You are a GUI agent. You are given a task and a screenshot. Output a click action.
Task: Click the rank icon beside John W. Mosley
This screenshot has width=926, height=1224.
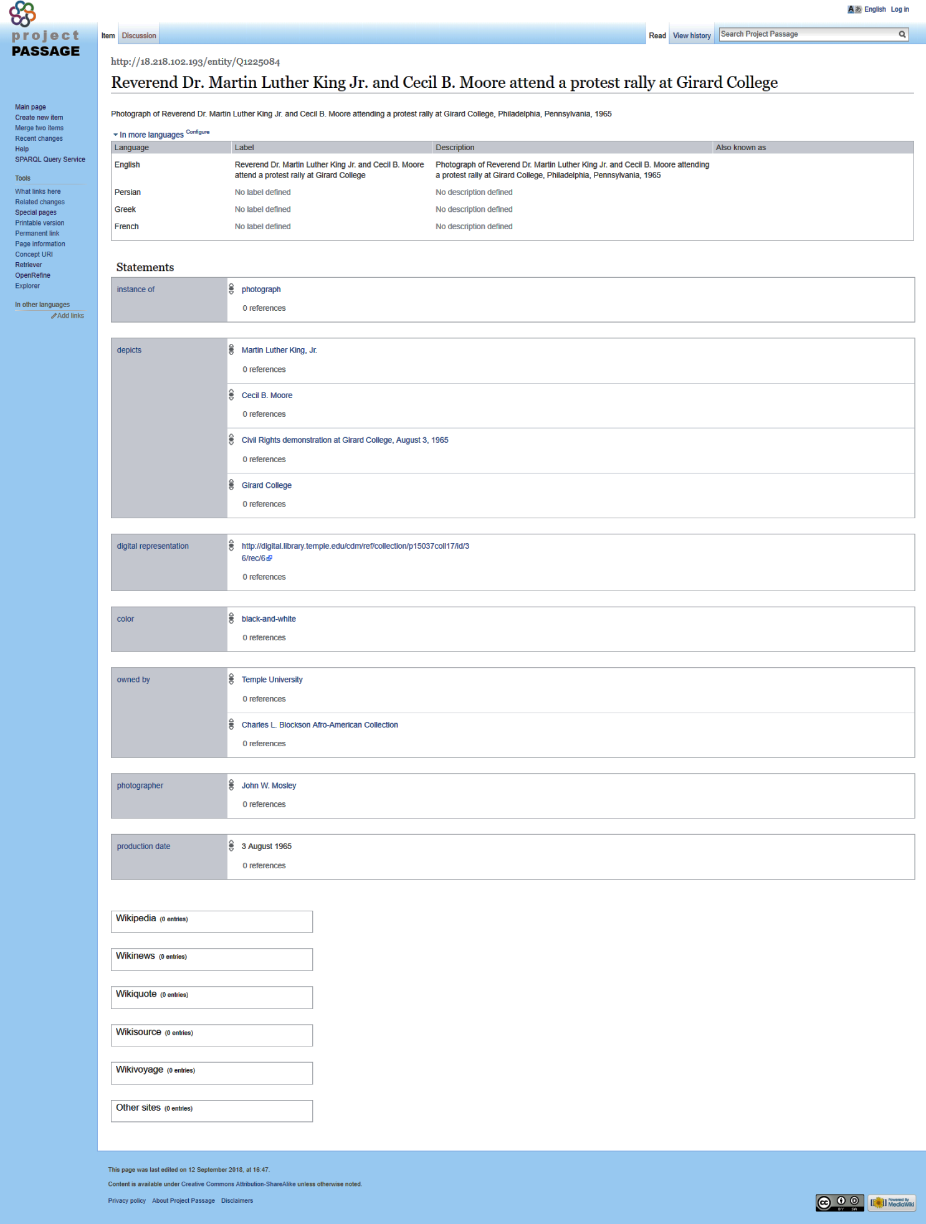pyautogui.click(x=231, y=785)
